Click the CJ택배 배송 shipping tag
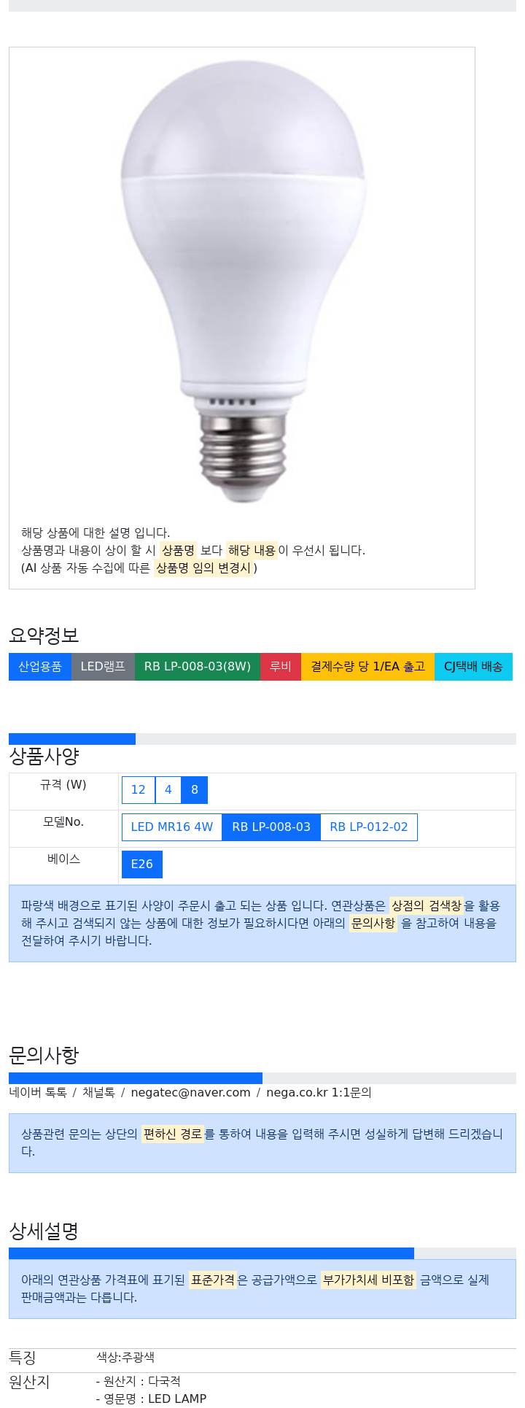Viewport: 525px width, 1408px height. pyautogui.click(x=473, y=667)
